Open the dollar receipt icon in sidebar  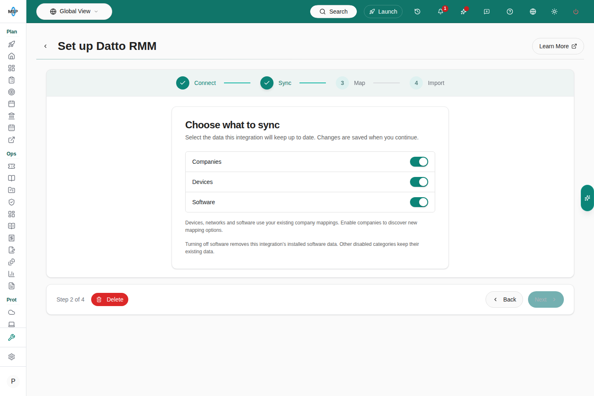click(12, 238)
